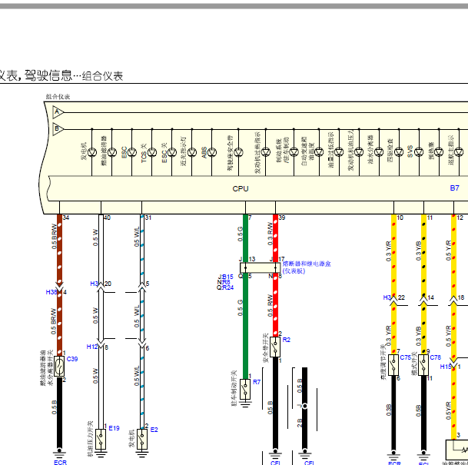468x465 pixels.
Task: Open the R7 connector link
Action: [x=257, y=382]
